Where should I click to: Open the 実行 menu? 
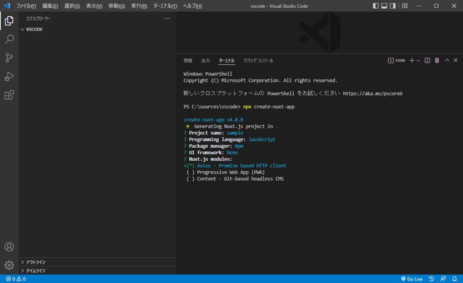click(139, 6)
